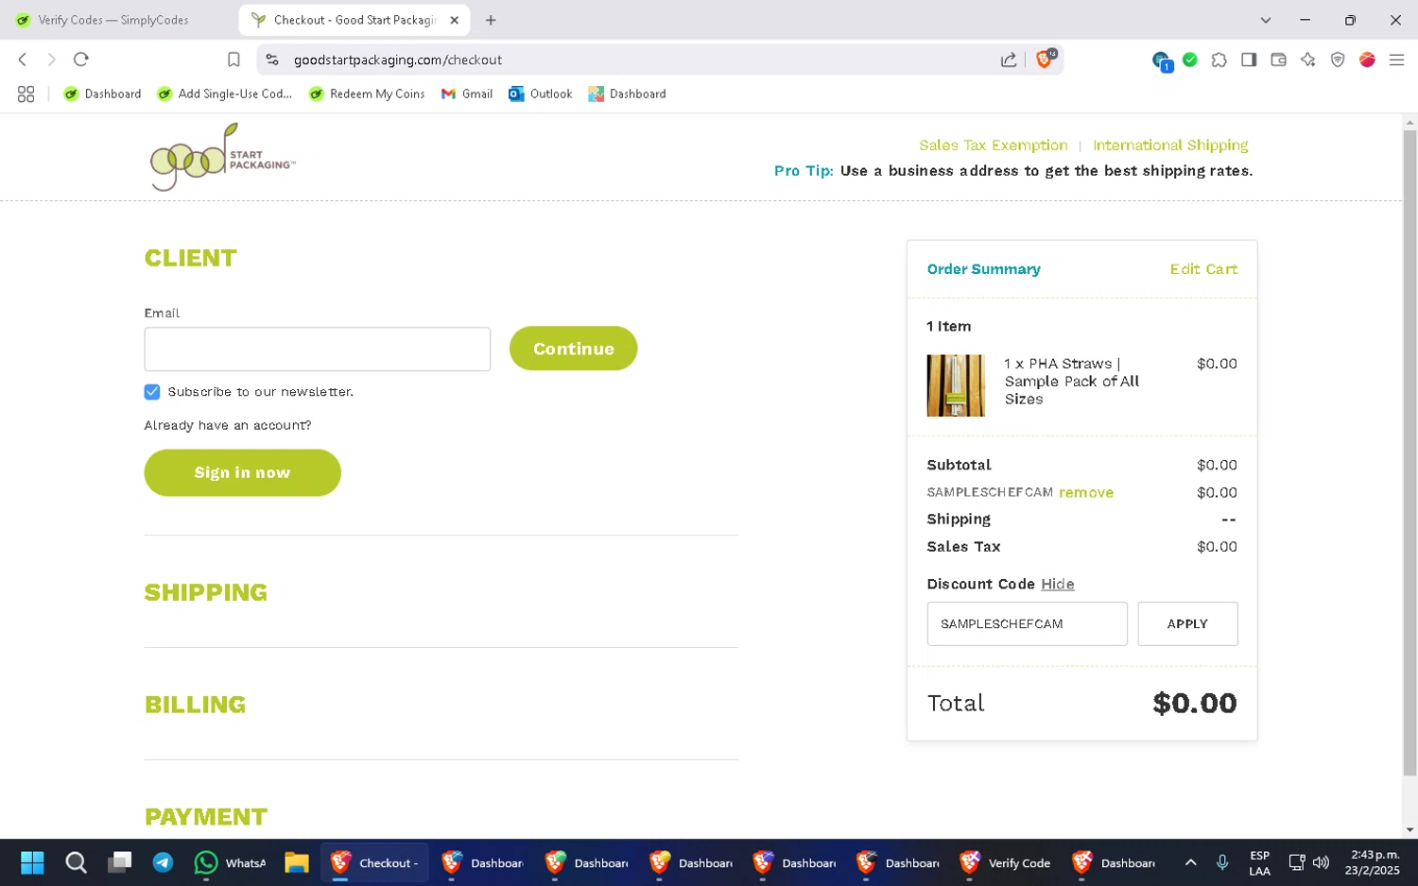Open the Outlook bookmark

pos(541,94)
